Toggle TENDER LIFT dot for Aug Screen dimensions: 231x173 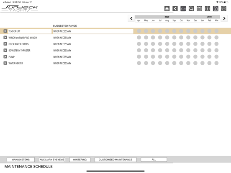(x=167, y=31)
